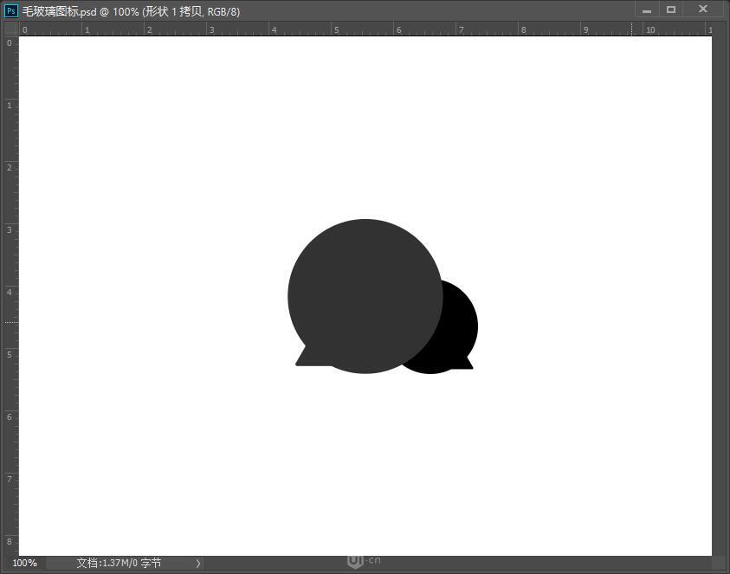This screenshot has height=574, width=730.
Task: Click the 8 mark on the vertical ruler
Action: 8,540
